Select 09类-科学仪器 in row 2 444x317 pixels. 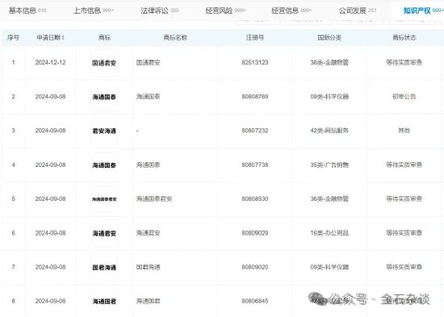pos(329,97)
